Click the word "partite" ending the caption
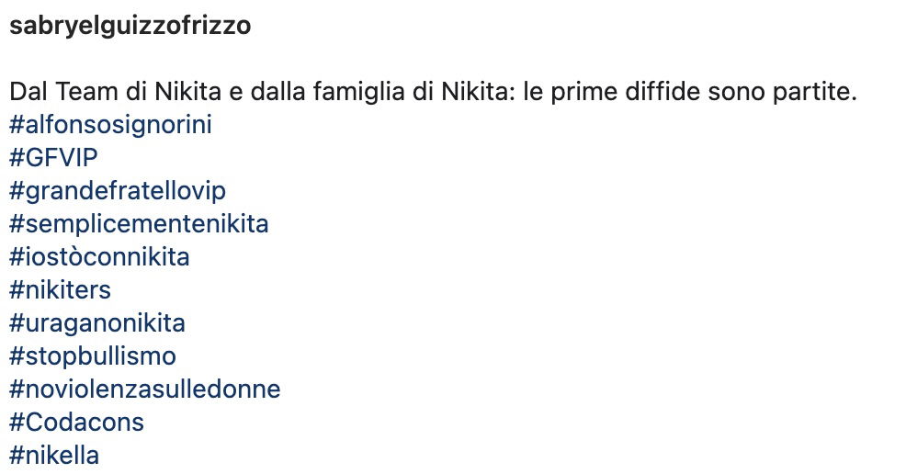 tap(815, 92)
